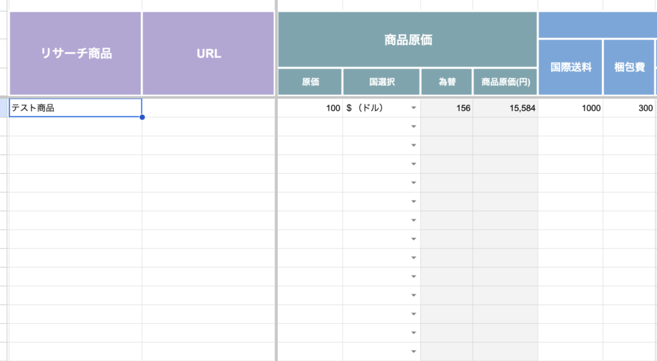Select the 原価 sub-header cell
The height and width of the screenshot is (361, 657).
pyautogui.click(x=310, y=82)
